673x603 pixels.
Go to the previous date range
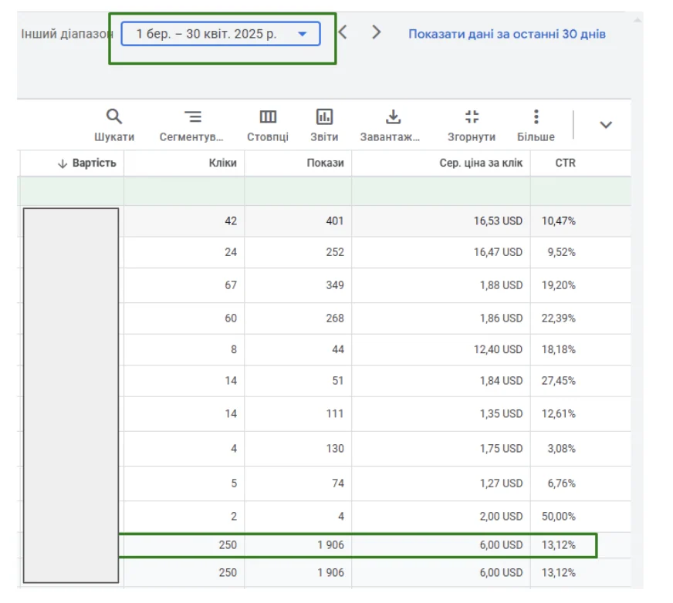point(343,32)
